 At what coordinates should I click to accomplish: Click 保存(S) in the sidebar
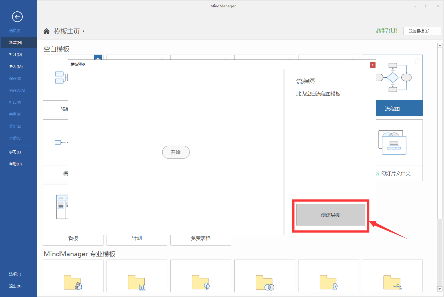click(15, 79)
